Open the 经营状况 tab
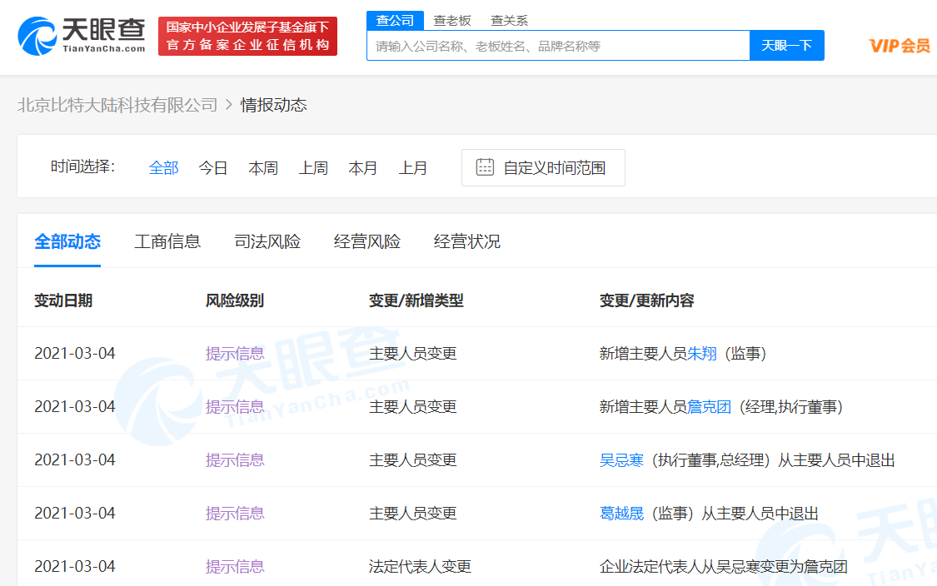Viewport: 937px width, 586px height. (467, 242)
